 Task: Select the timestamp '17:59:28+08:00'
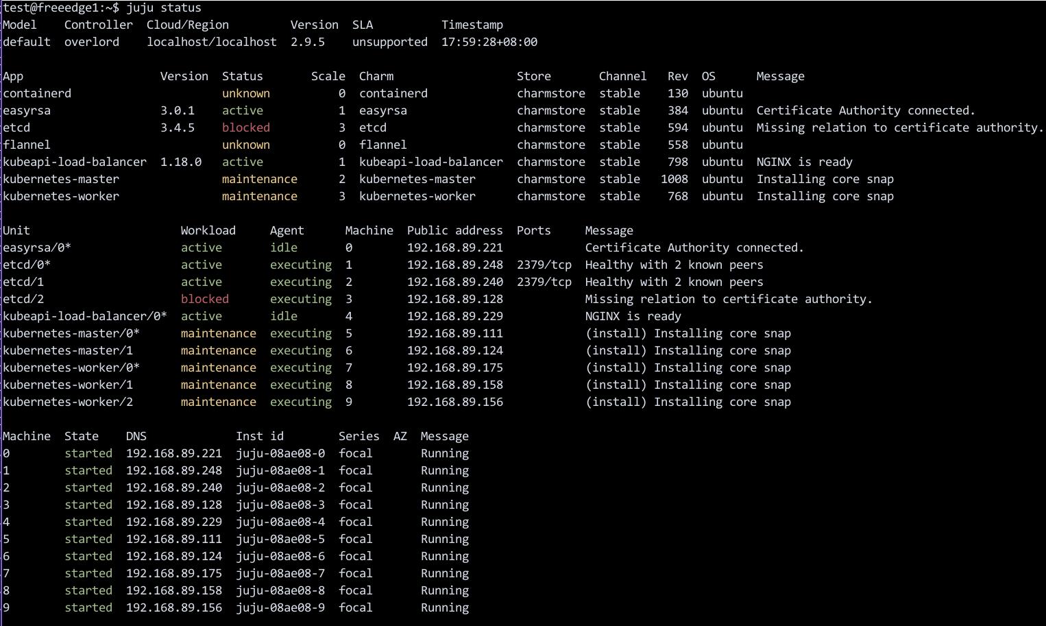[x=489, y=42]
